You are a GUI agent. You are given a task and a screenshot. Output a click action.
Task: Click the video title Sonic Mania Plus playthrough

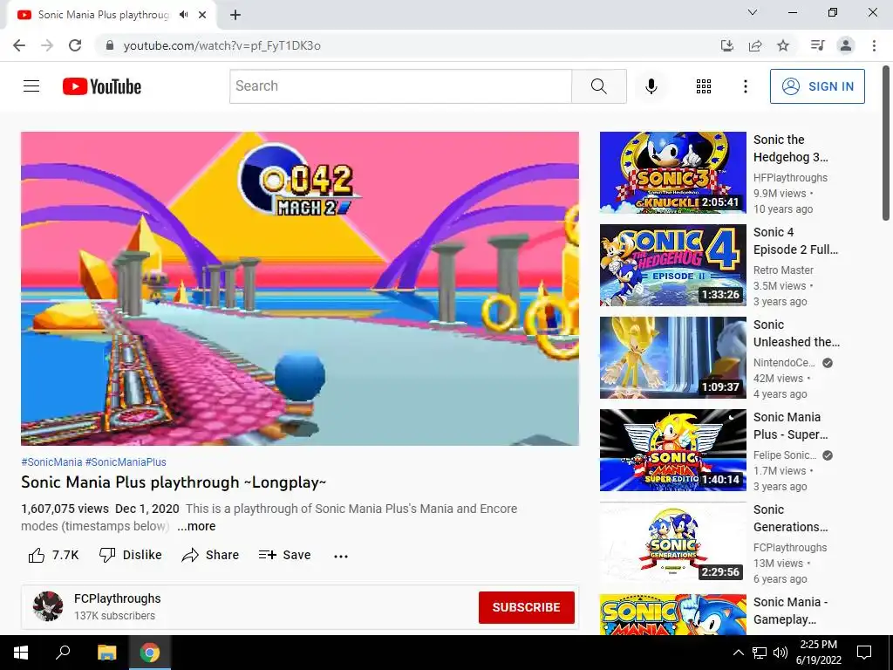(x=174, y=482)
